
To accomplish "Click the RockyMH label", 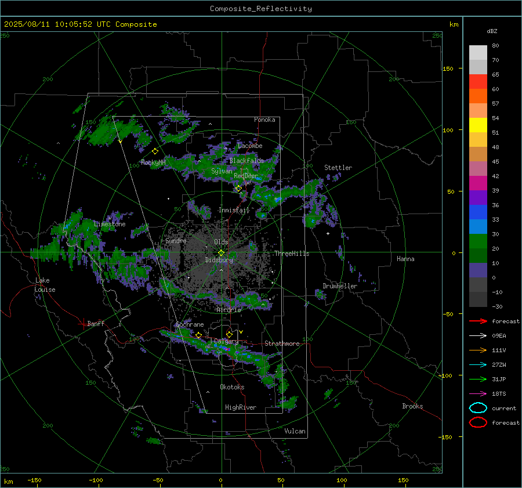I will pos(153,162).
